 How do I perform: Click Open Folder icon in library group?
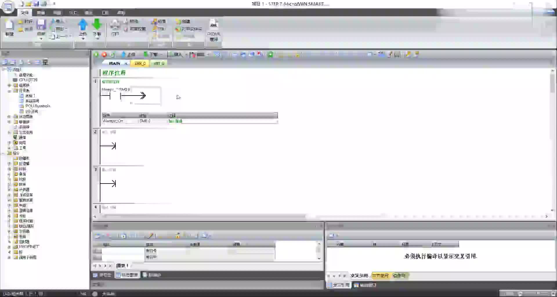[x=178, y=29]
